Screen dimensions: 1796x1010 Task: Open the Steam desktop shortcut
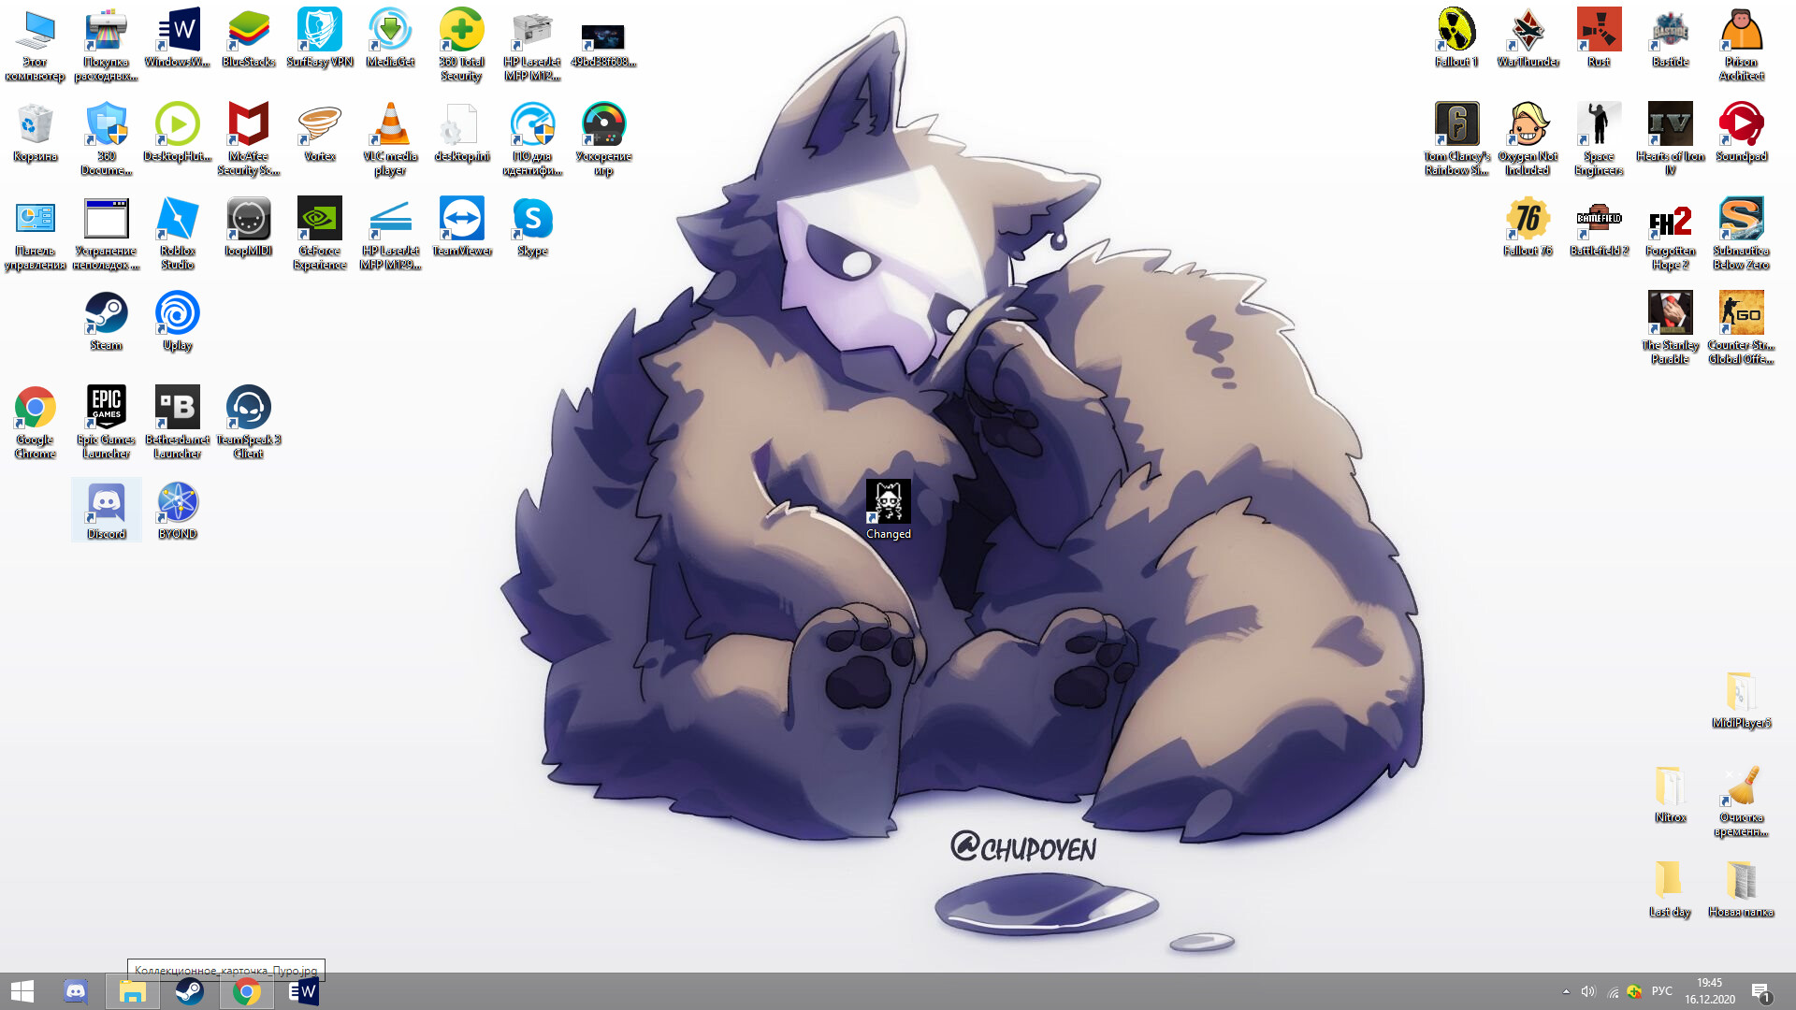106,321
